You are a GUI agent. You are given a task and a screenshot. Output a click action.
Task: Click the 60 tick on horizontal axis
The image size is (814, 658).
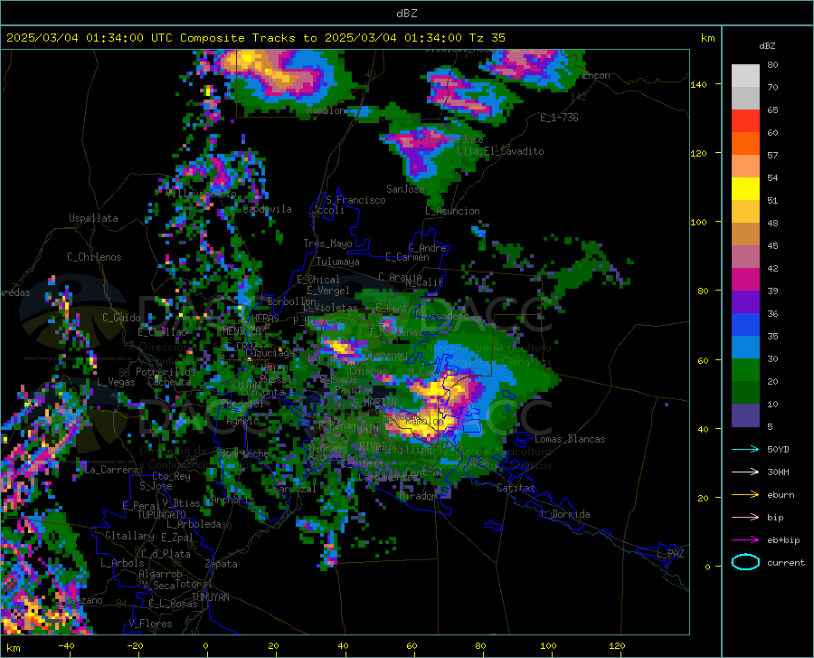[x=412, y=646]
